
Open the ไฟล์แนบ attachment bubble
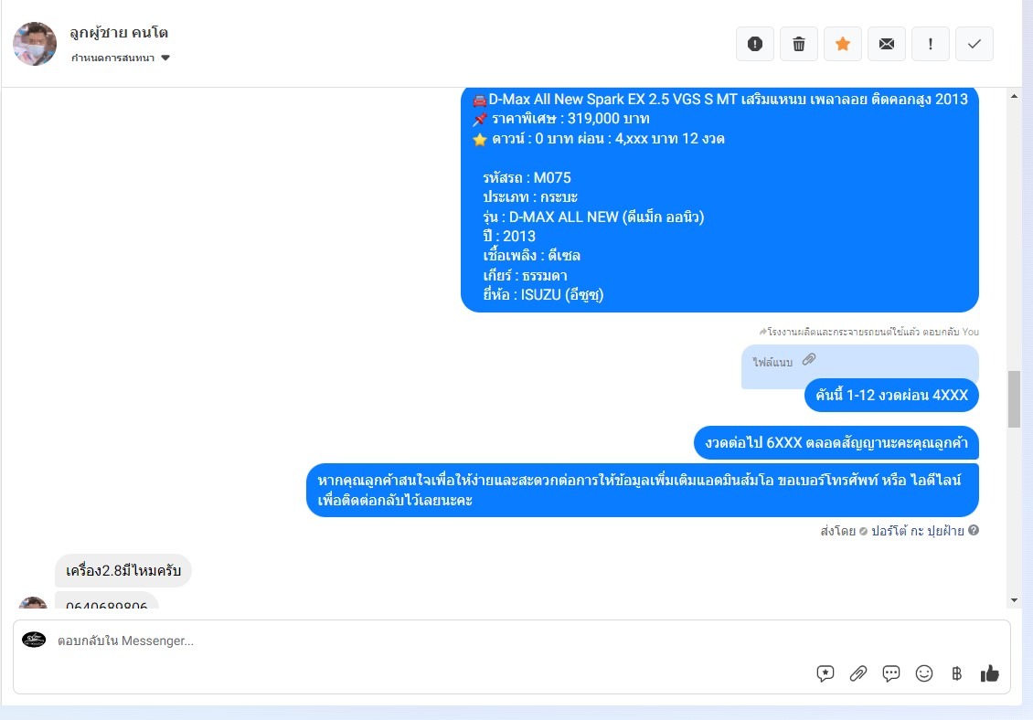(x=784, y=361)
